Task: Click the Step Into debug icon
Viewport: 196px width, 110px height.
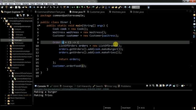Action: pos(51,7)
